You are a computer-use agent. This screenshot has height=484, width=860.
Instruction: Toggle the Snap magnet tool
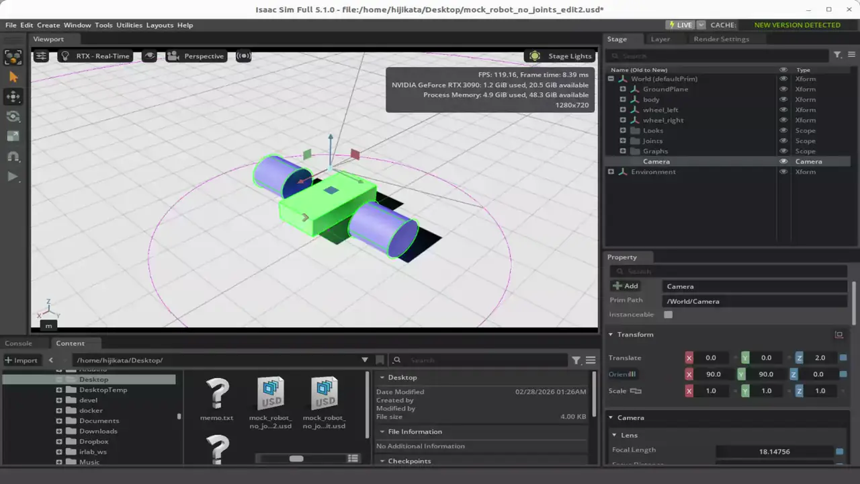click(x=13, y=156)
